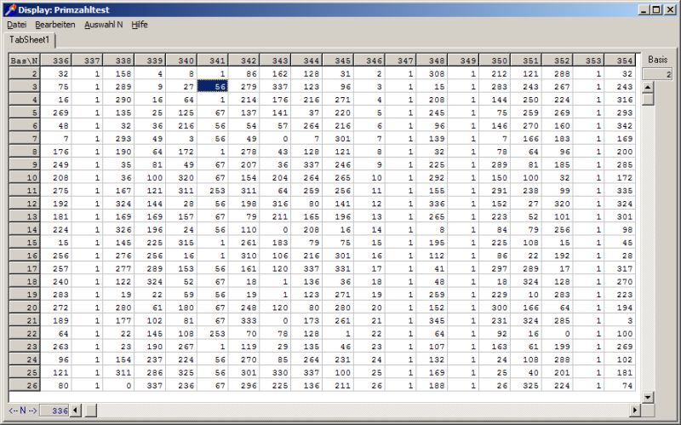The height and width of the screenshot is (425, 681).
Task: Maximize the Primzahltest window
Action: (656, 9)
